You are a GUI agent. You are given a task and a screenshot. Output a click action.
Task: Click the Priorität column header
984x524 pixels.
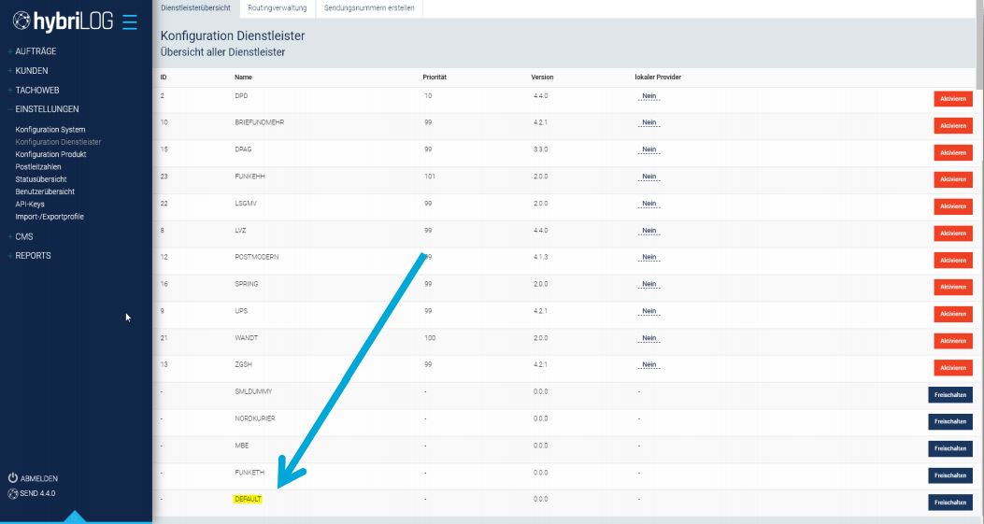(435, 78)
